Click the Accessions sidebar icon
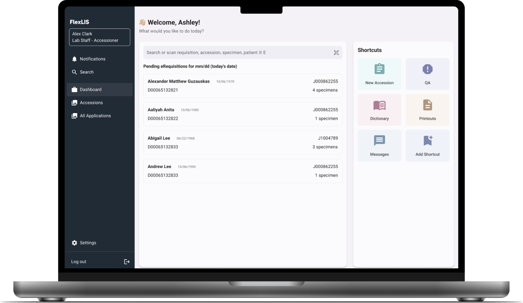This screenshot has height=303, width=523. pos(74,103)
